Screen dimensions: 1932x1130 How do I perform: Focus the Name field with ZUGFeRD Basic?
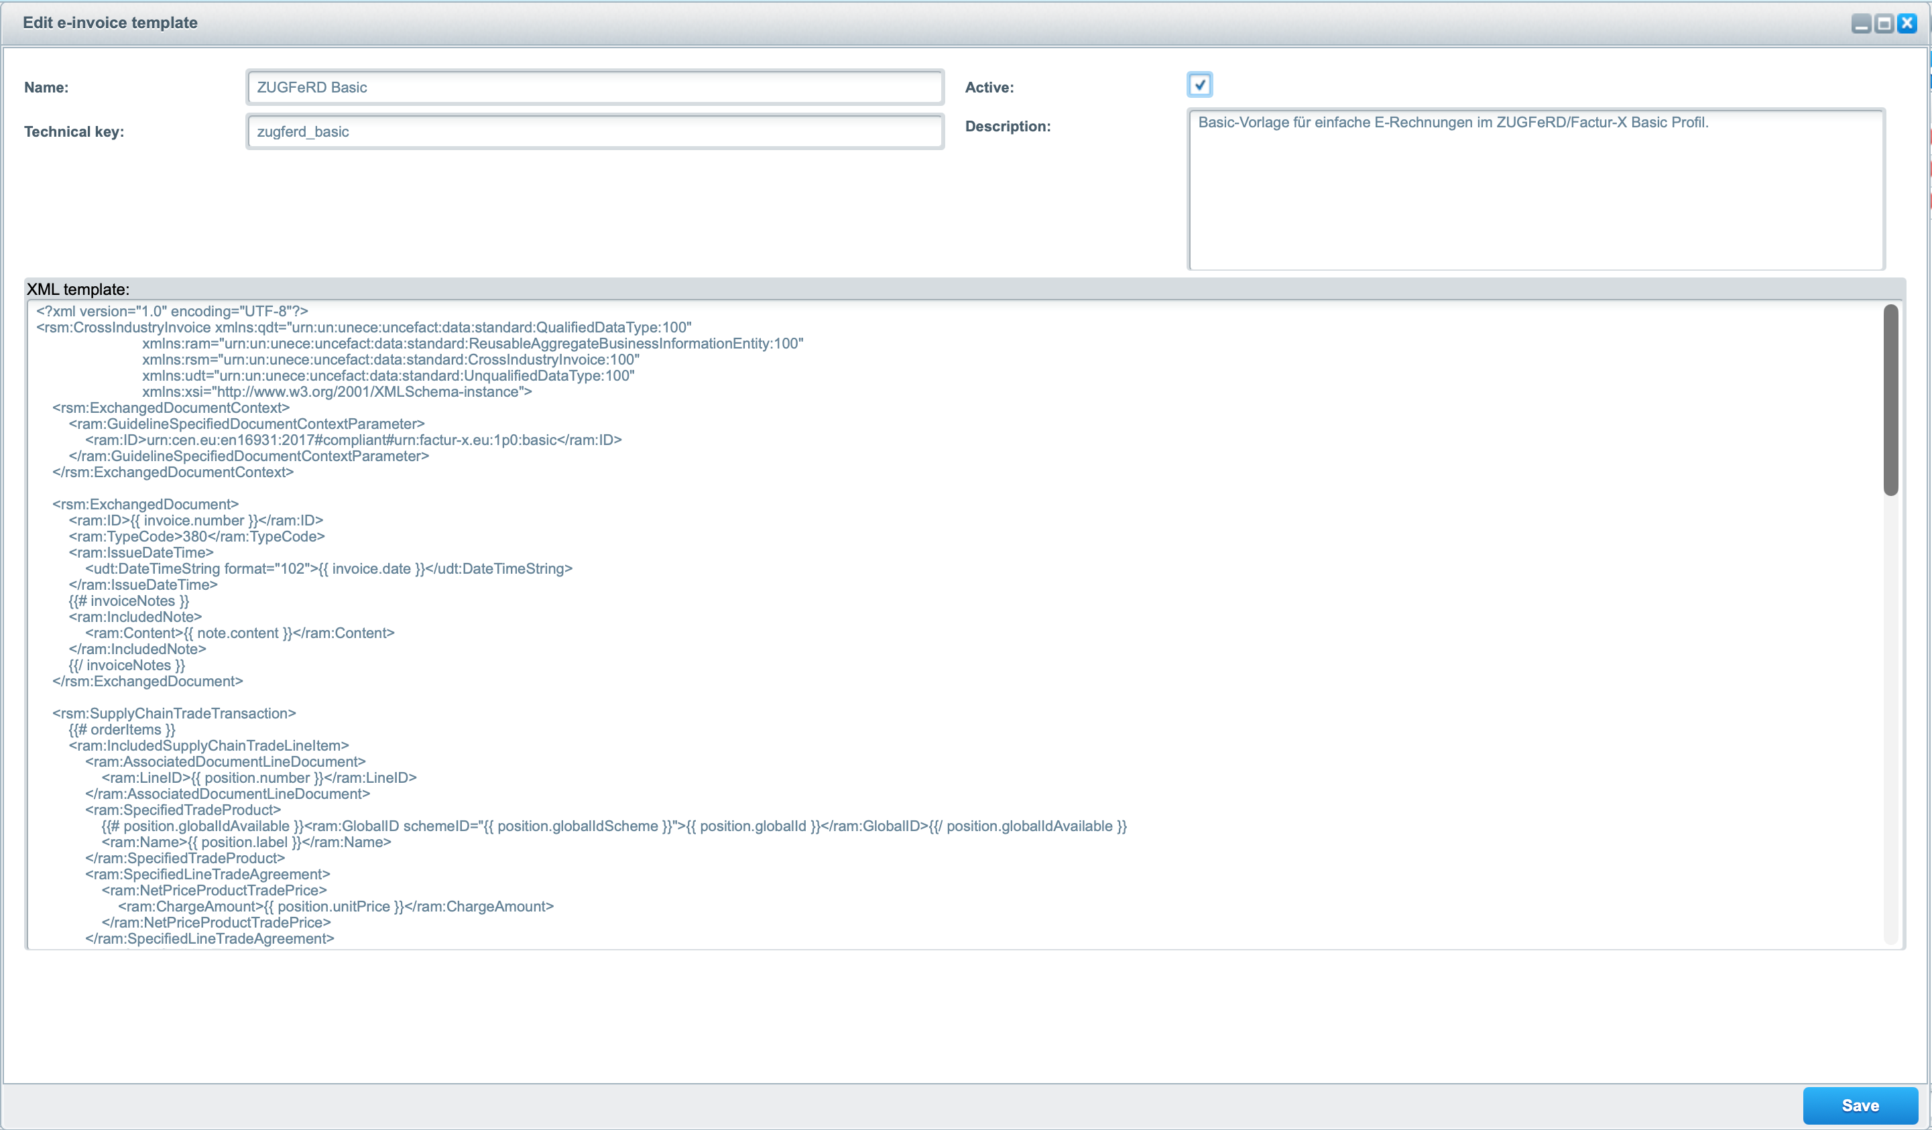coord(595,87)
